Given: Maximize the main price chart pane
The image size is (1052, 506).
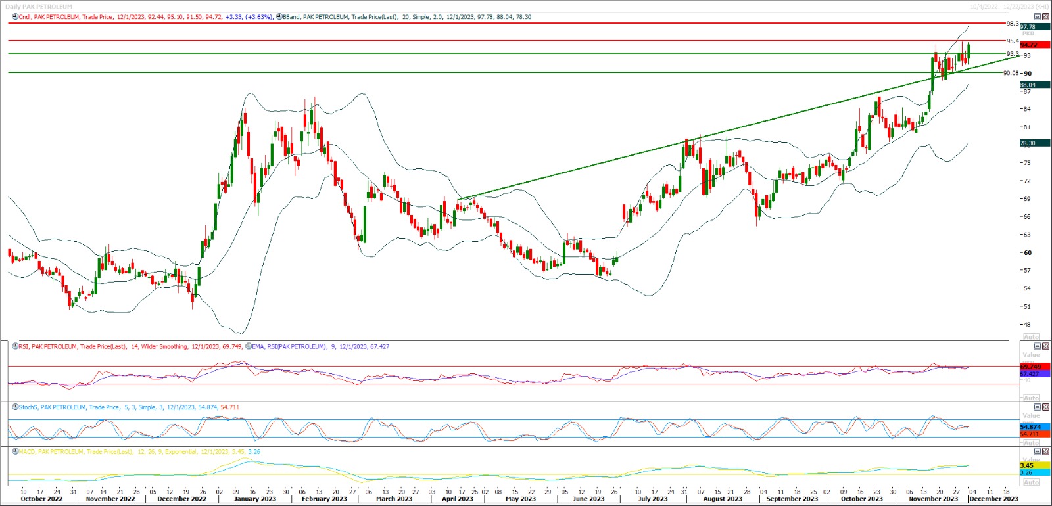Looking at the screenshot, I should click(x=1038, y=17).
